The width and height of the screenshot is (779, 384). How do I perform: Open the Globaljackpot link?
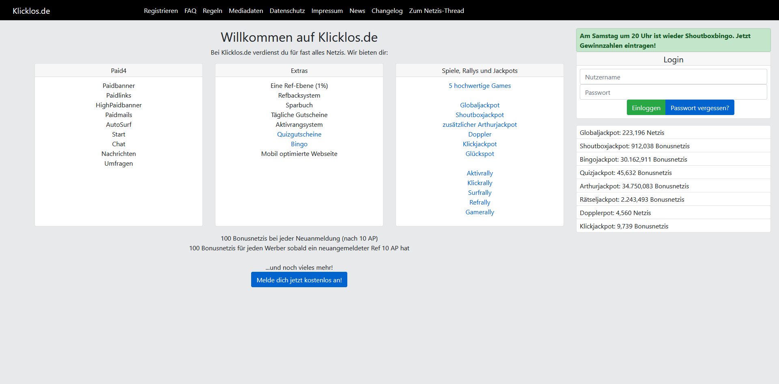click(x=480, y=105)
